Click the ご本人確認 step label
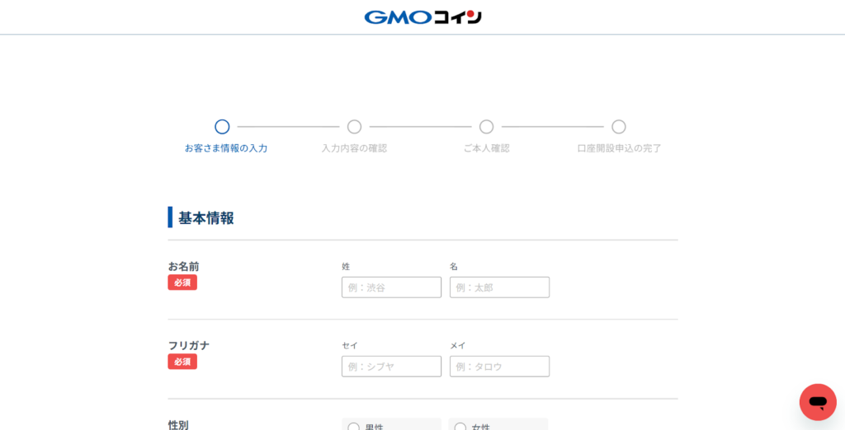The image size is (845, 430). click(486, 148)
